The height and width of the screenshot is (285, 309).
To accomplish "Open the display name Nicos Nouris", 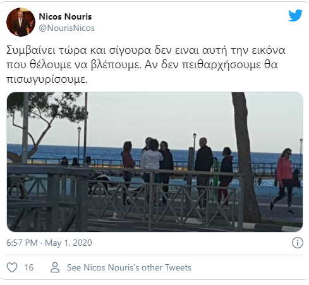I will 65,16.
